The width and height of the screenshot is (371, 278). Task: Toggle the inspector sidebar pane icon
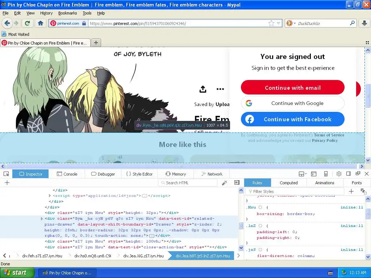237,182
